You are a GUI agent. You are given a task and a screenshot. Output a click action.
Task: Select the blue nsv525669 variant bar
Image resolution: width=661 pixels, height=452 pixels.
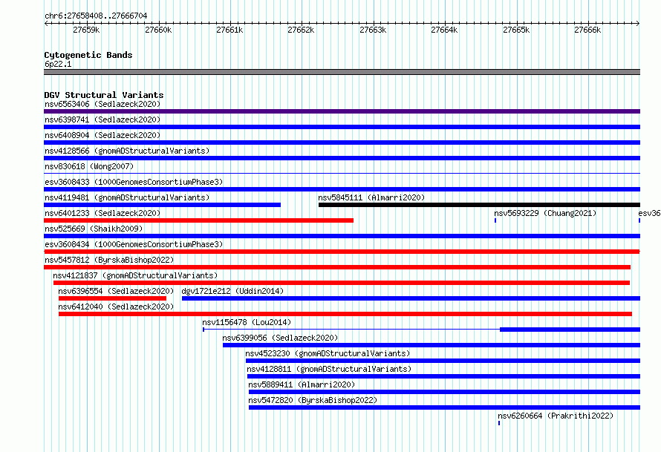[x=342, y=236]
